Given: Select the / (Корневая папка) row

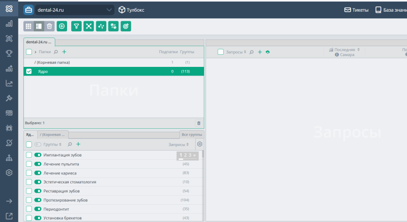Looking at the screenshot, I should coord(113,62).
